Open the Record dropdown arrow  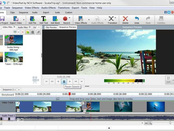[69, 18]
